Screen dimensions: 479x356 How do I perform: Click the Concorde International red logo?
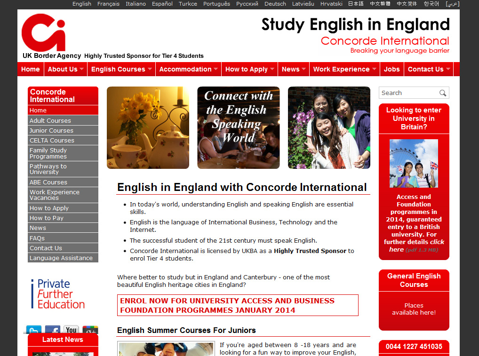point(43,32)
